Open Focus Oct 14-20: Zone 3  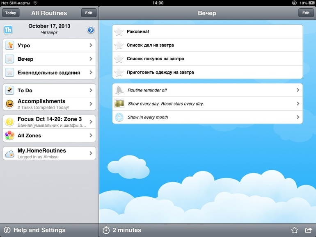[49, 122]
